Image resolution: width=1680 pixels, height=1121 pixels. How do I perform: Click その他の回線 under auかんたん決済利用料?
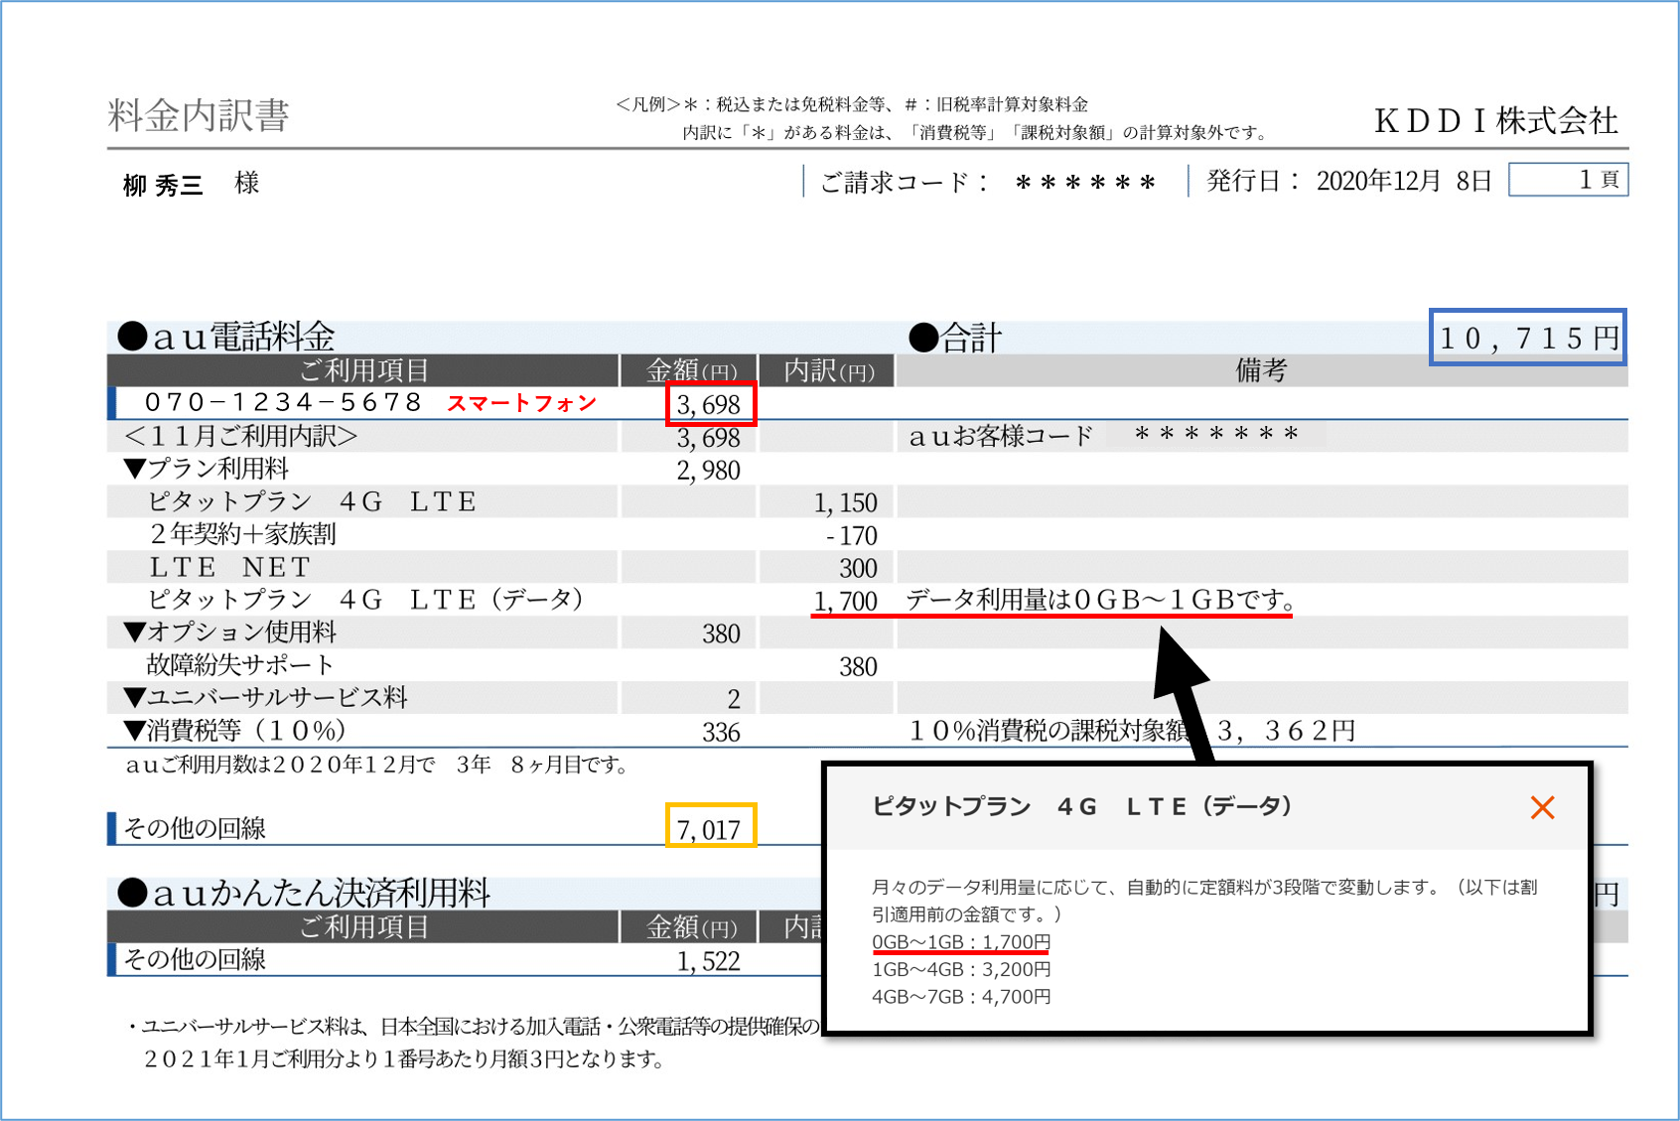pos(195,959)
